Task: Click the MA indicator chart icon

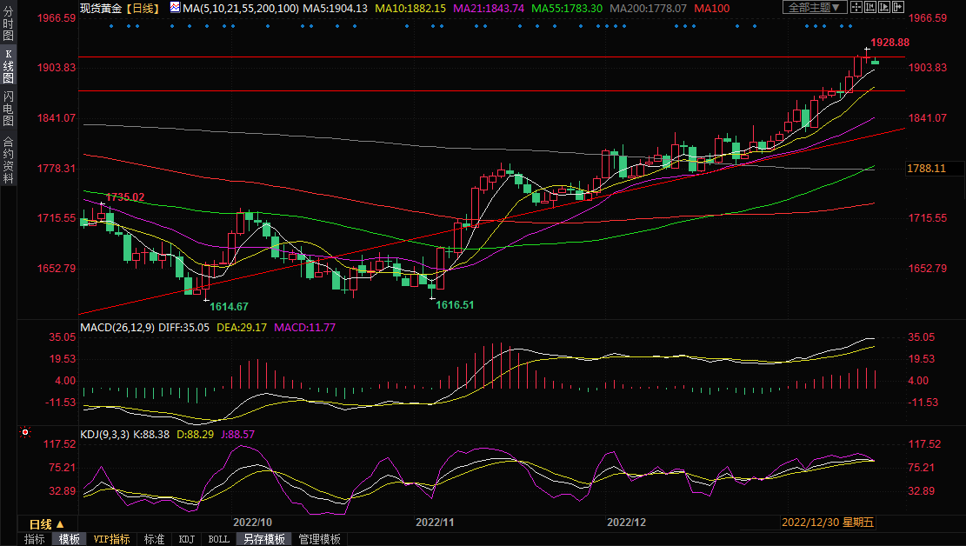Action: [x=176, y=8]
